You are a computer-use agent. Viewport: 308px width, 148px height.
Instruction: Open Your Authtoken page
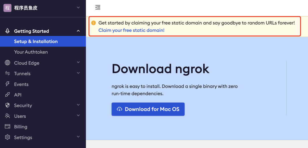31,52
